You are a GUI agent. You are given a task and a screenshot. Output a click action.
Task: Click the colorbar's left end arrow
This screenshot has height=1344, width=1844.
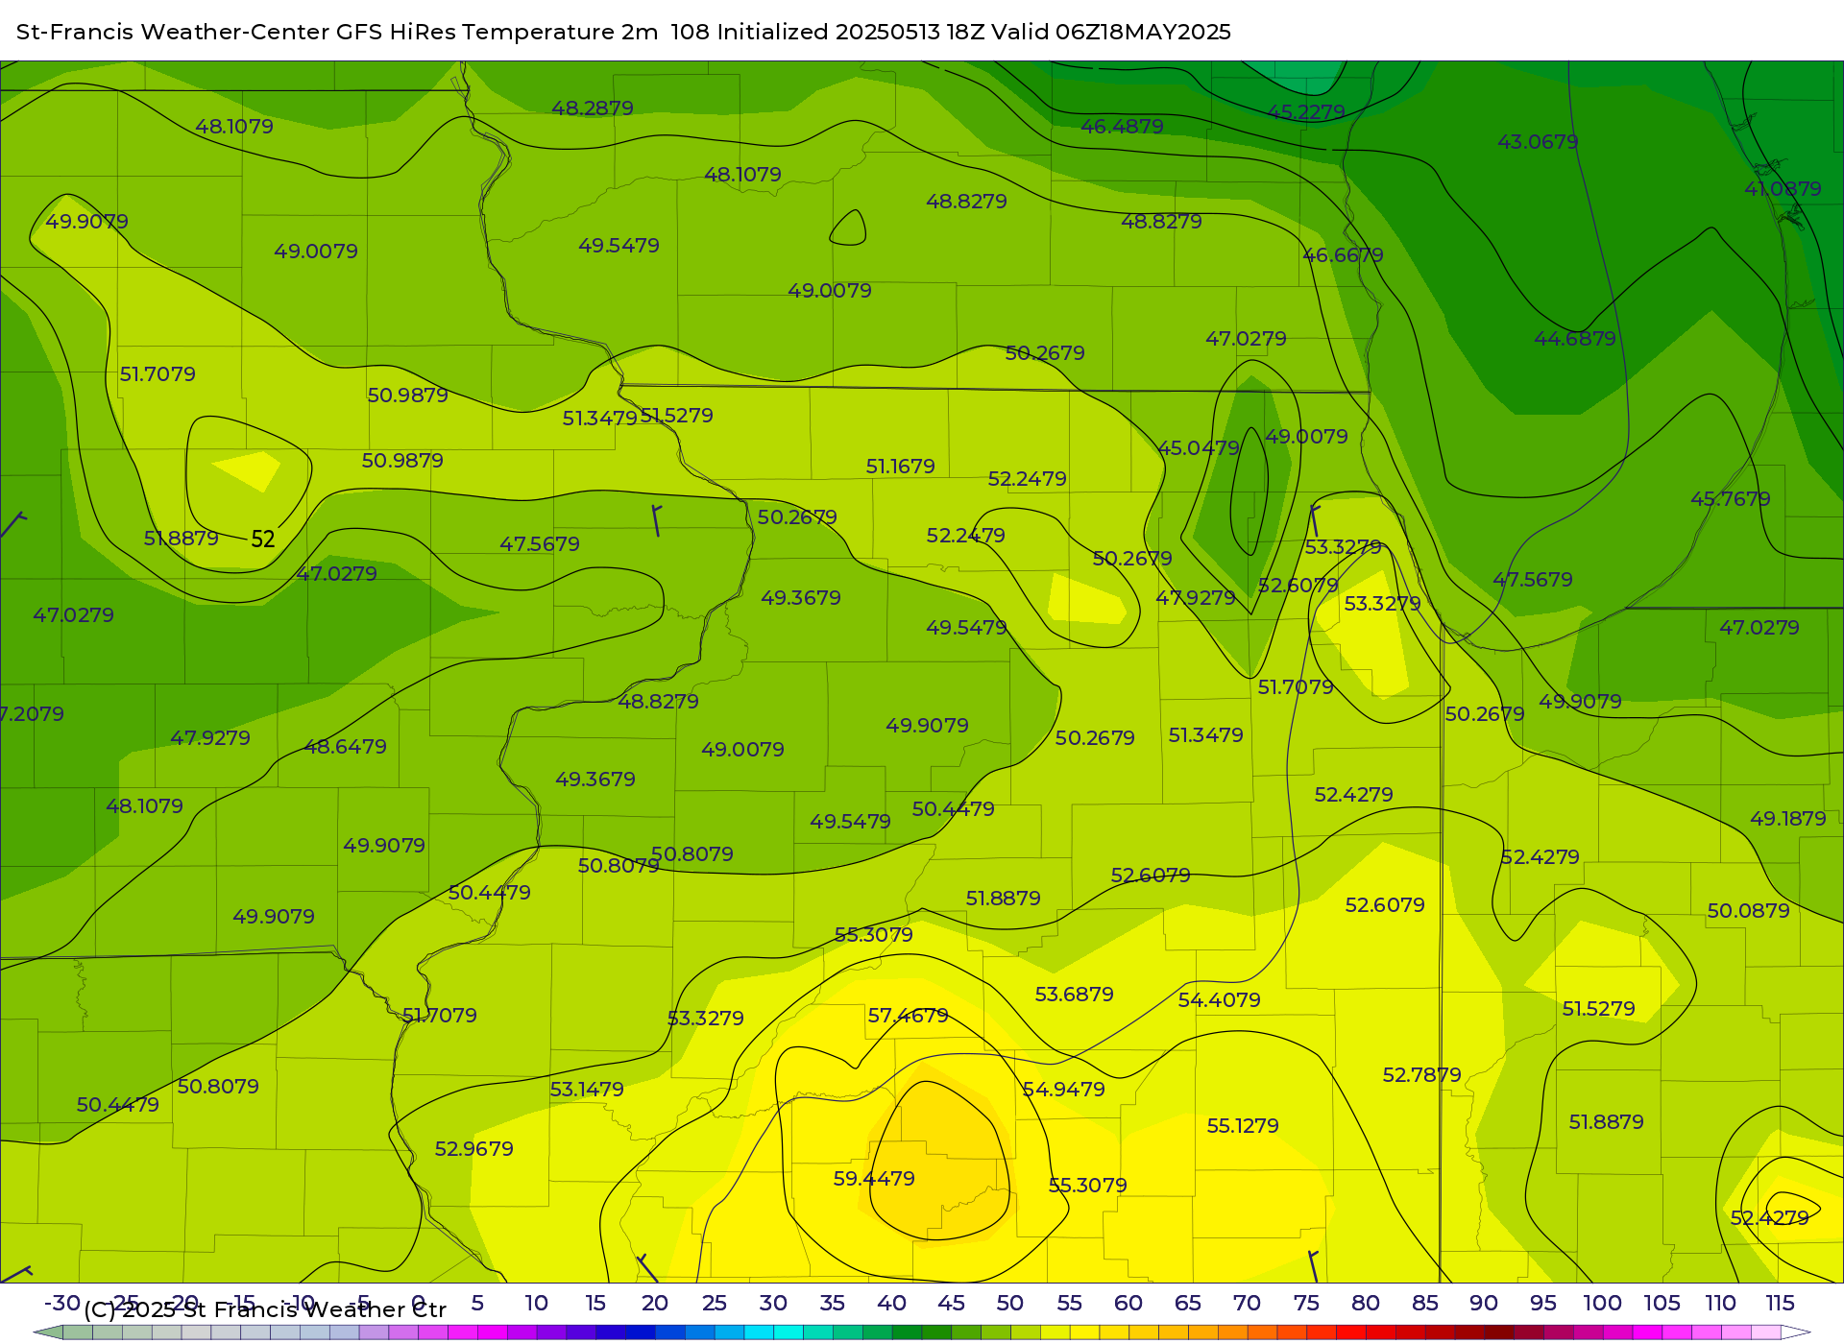click(48, 1332)
